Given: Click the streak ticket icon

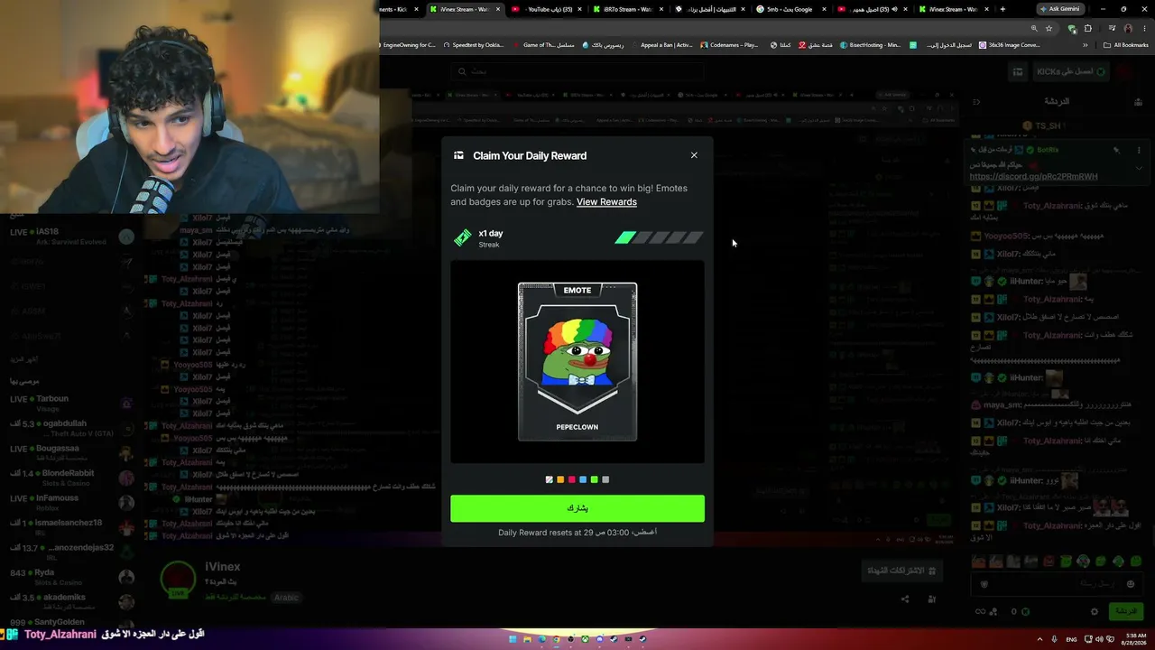Looking at the screenshot, I should (x=463, y=238).
